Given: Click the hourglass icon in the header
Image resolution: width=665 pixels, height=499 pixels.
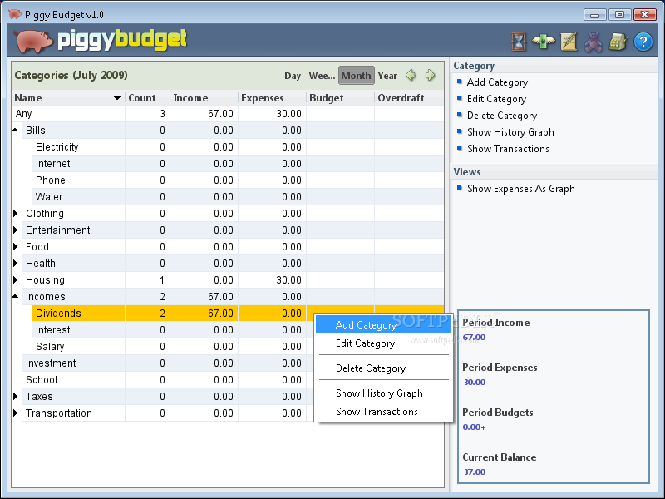Looking at the screenshot, I should click(519, 42).
